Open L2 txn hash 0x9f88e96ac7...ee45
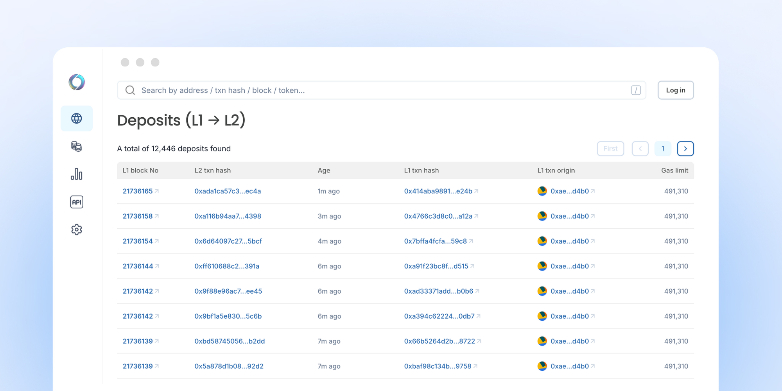The height and width of the screenshot is (391, 782). point(228,291)
